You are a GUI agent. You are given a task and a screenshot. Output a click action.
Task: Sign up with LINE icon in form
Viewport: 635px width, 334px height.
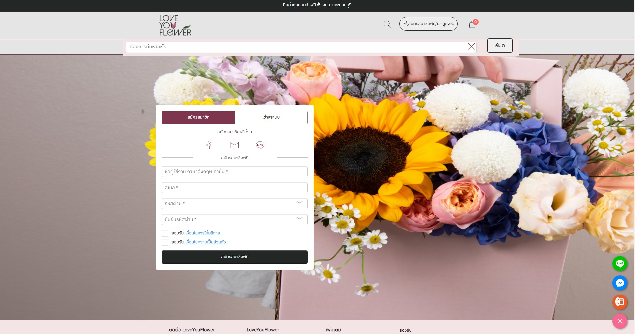[260, 145]
